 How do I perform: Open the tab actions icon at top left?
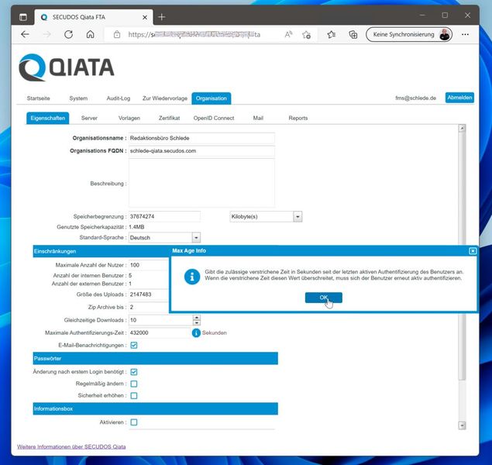click(x=23, y=17)
